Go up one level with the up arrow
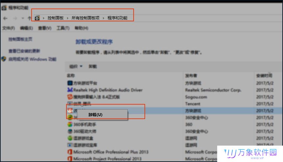The image size is (283, 162). (29, 18)
